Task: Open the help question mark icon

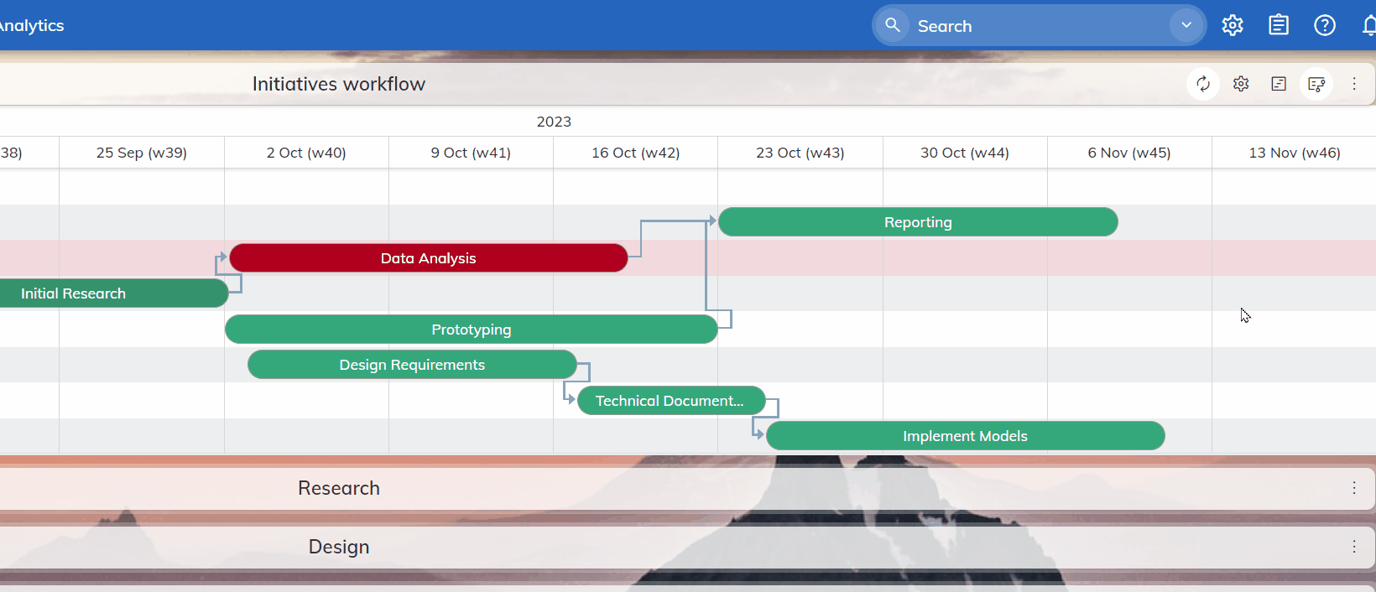Action: point(1325,25)
